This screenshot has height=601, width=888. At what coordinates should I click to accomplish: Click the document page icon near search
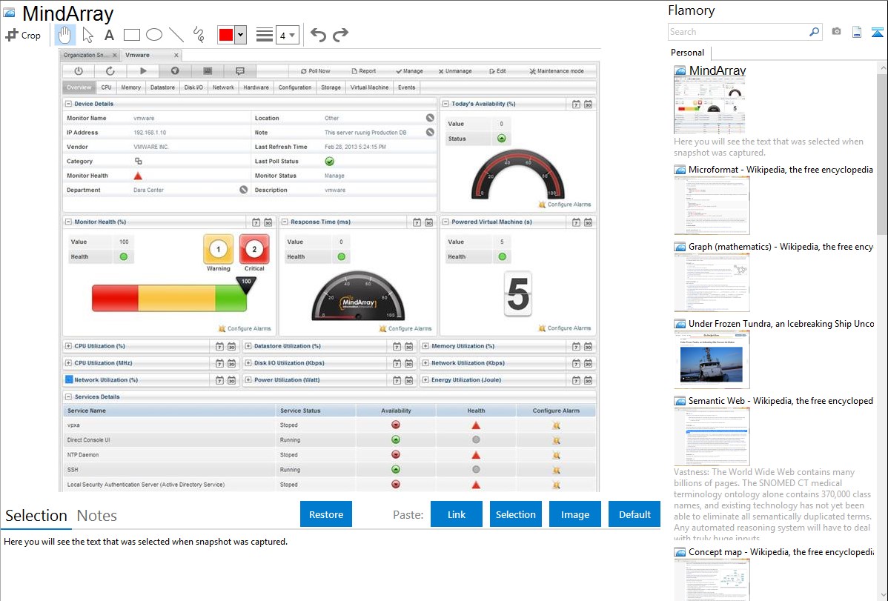pos(857,32)
